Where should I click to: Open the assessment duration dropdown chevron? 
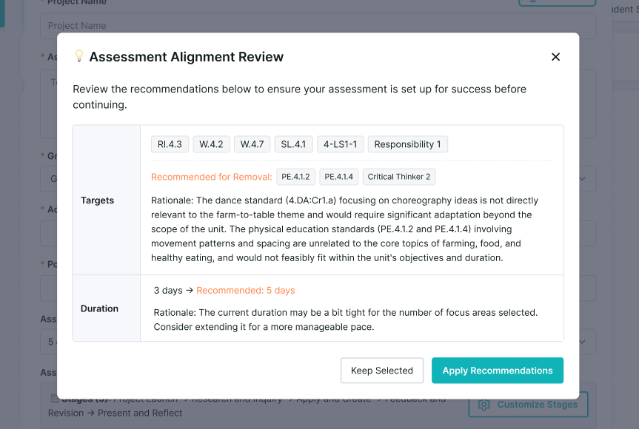[582, 342]
